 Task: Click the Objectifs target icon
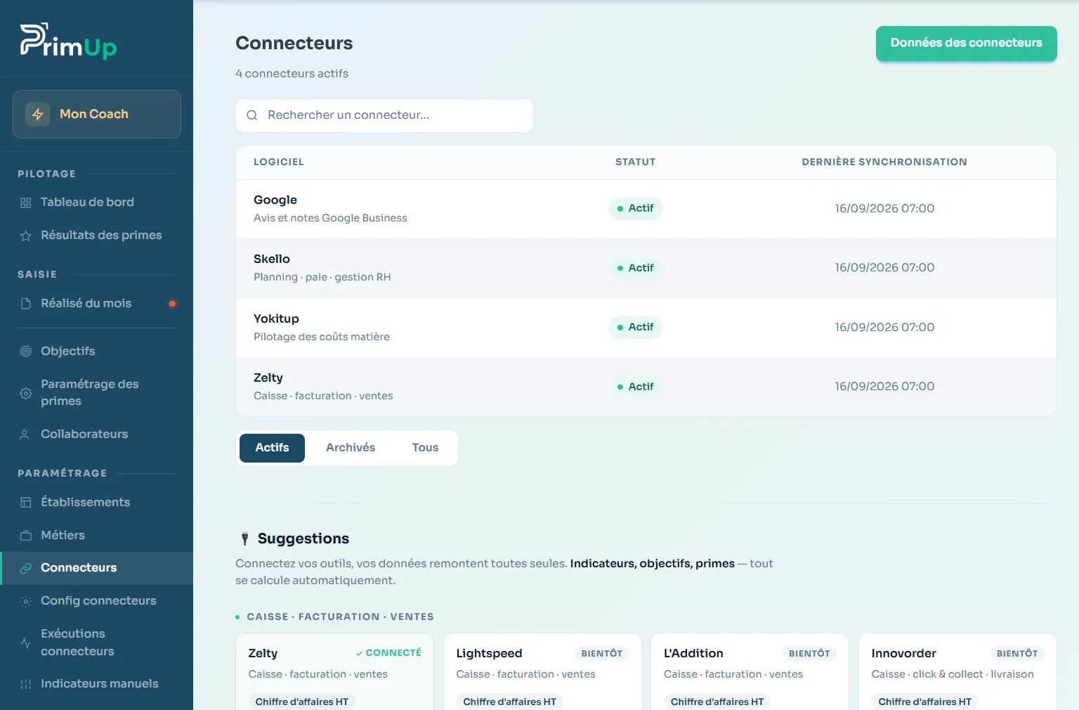point(26,351)
